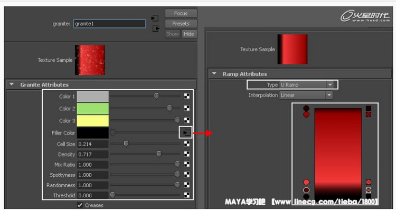Screen dimensions: 396x210
Task: Toggle the Creases checkbox
Action: click(x=80, y=205)
